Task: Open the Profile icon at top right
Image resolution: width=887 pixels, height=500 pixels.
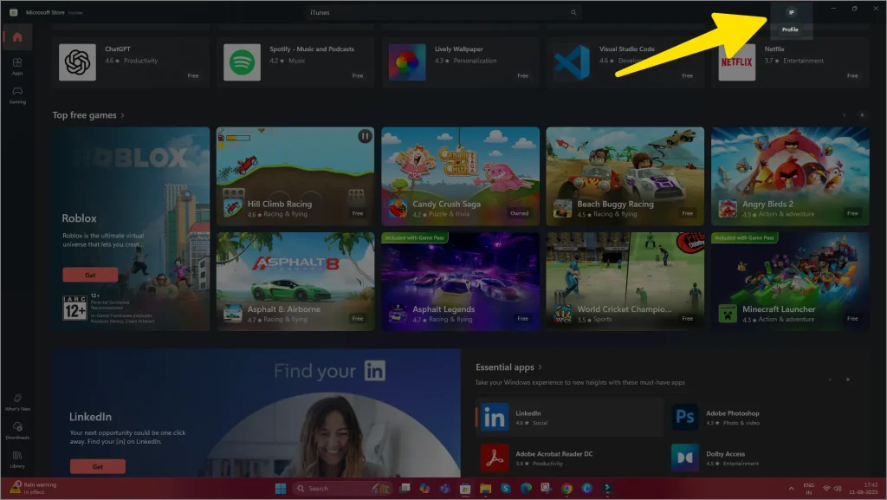Action: pos(789,12)
